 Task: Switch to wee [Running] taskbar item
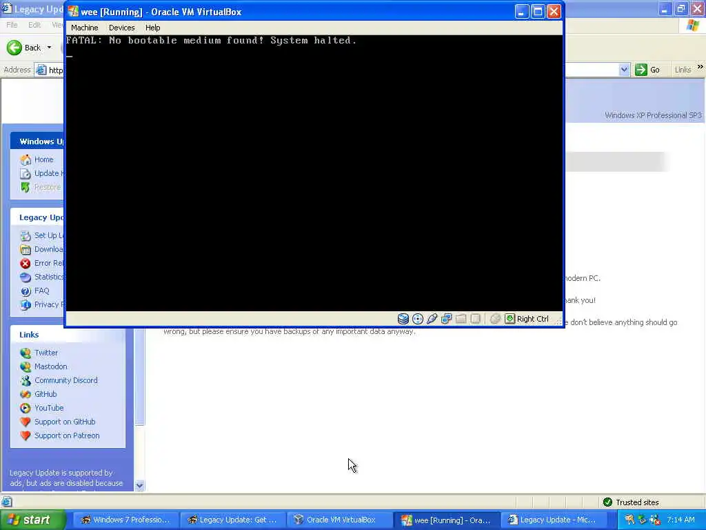click(446, 520)
